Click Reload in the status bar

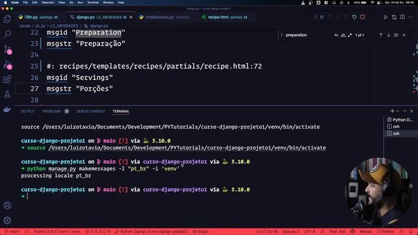point(366,232)
